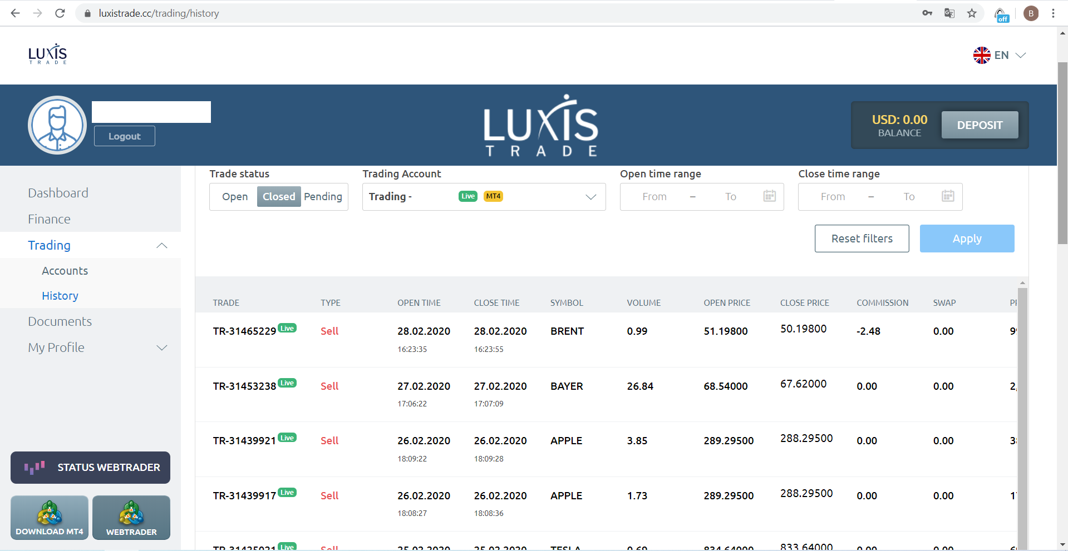
Task: Click CLOSE PRICE column header
Action: click(804, 303)
